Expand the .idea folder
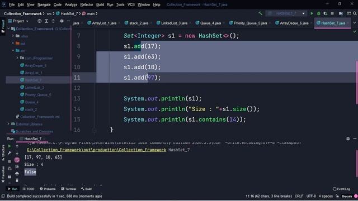This screenshot has height=201, width=358. [13, 36]
